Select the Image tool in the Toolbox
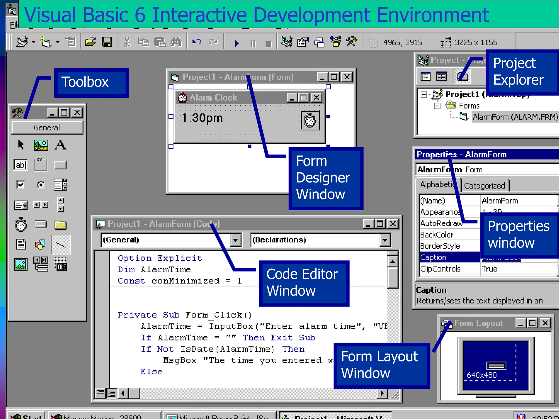The height and width of the screenshot is (419, 559). (21, 264)
